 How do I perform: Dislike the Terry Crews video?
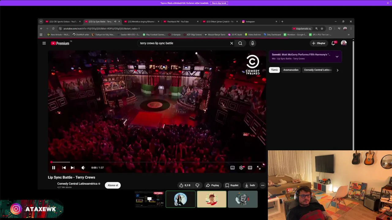(x=197, y=185)
